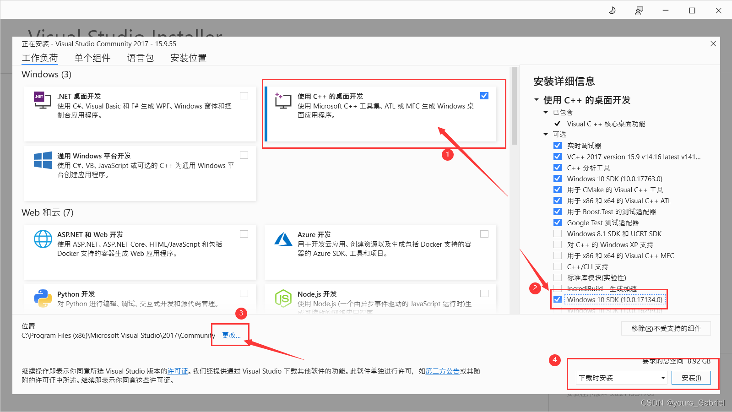Switch to the 单个组件 tab
Screen dimensions: 732x412
(x=92, y=58)
